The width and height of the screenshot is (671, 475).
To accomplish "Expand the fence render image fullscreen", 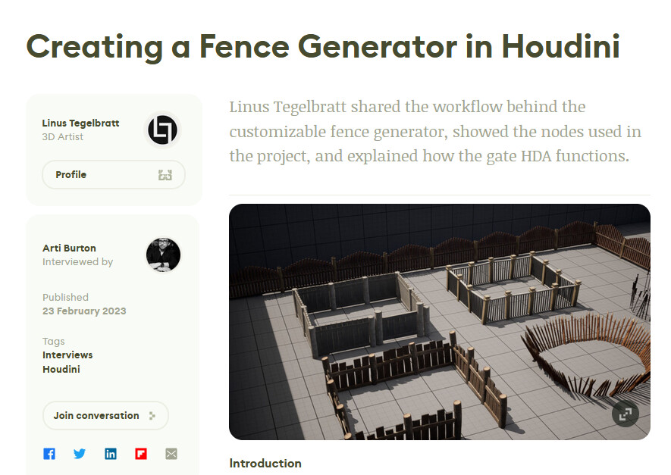I will tap(626, 414).
